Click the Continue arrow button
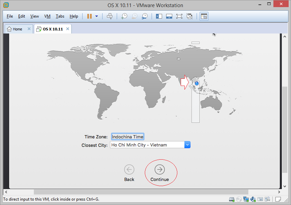The height and width of the screenshot is (205, 291). pos(160,169)
